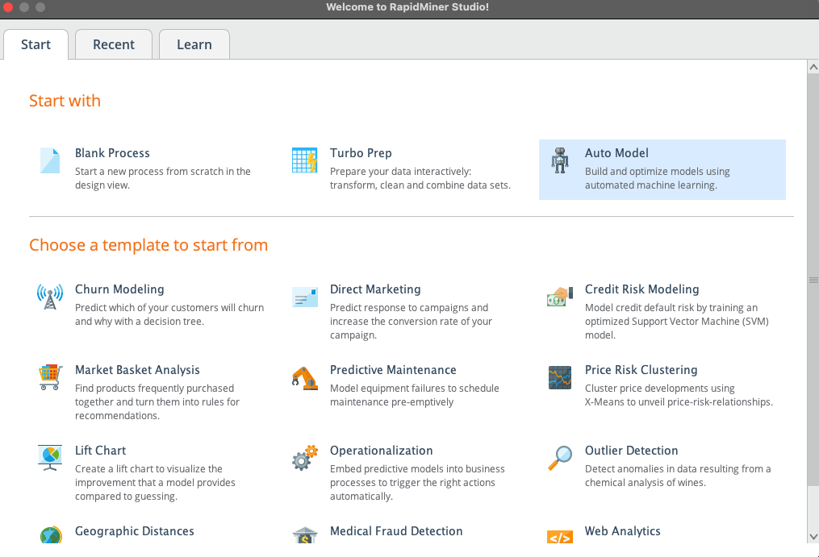This screenshot has height=557, width=819.
Task: Open the Geographic Distances globe icon
Action: pyautogui.click(x=49, y=535)
